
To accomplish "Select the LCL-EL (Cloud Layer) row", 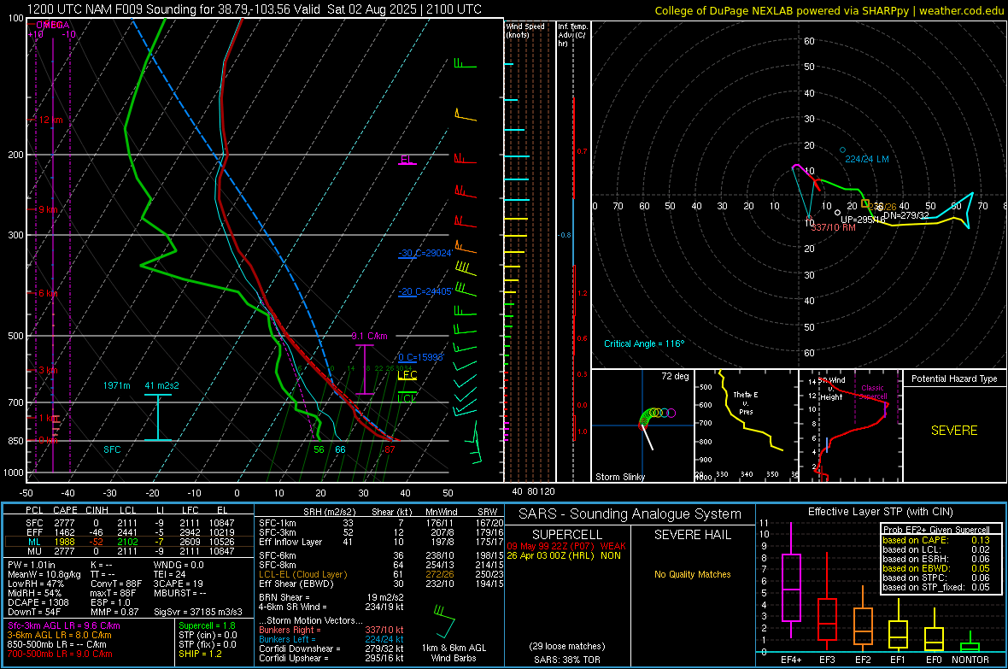I will 381,574.
